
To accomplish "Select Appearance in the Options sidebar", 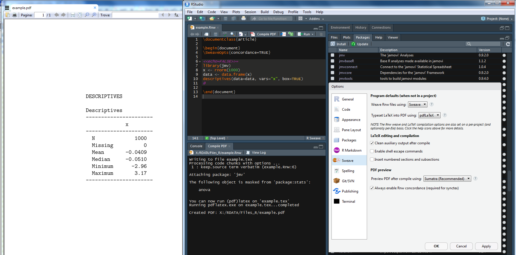I will 349,120.
